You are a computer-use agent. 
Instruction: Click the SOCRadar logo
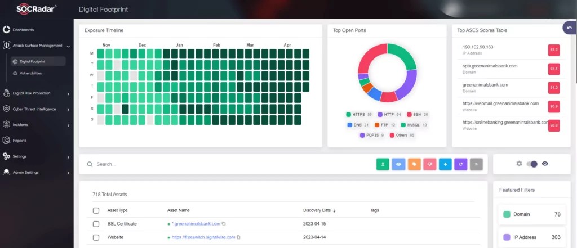point(36,9)
